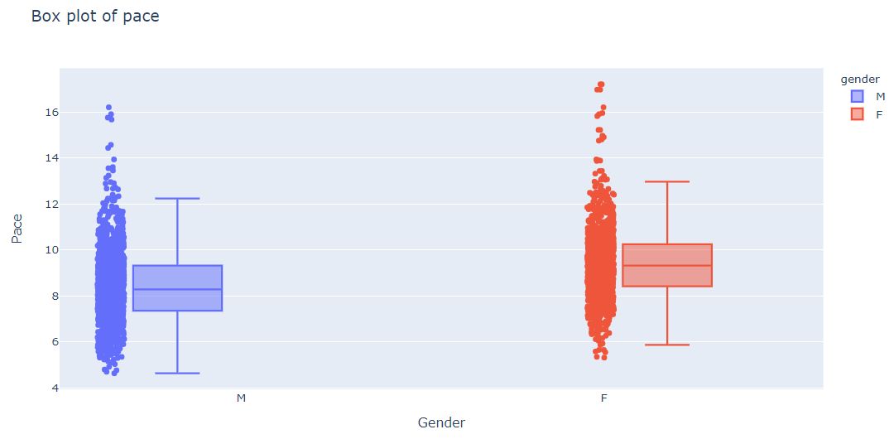Click the lower whisker cap of F box
This screenshot has width=894, height=439.
(667, 345)
